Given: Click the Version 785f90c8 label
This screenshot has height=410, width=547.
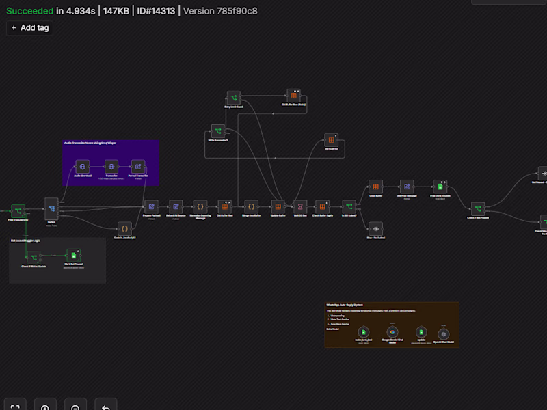Looking at the screenshot, I should tap(220, 11).
